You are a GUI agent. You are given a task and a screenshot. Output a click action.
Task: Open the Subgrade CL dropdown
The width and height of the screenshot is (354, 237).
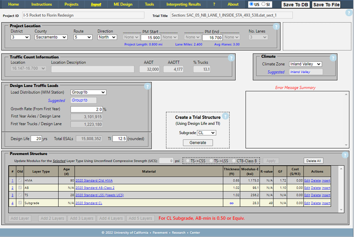click(206, 133)
